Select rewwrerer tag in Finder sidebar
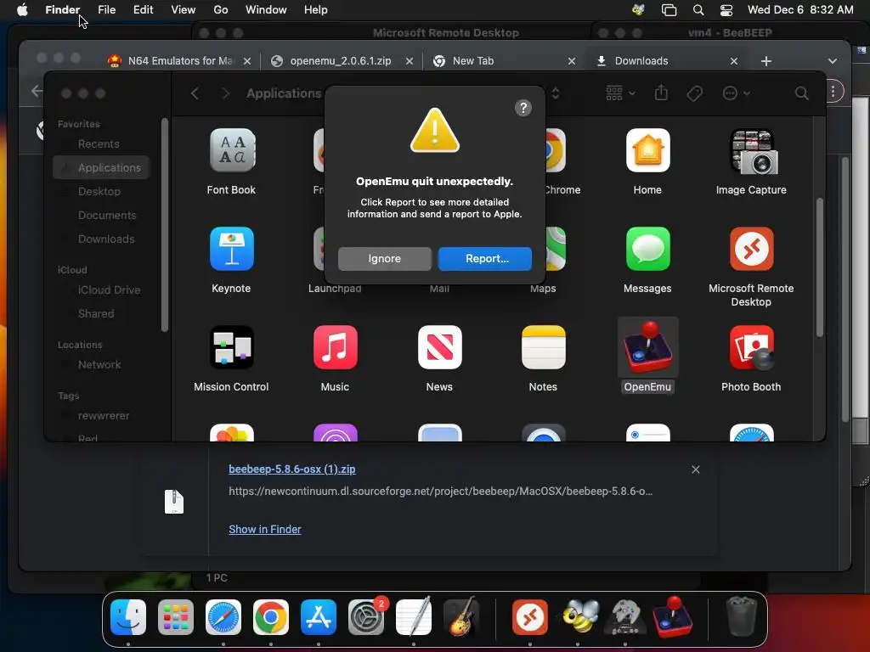The height and width of the screenshot is (652, 870). coord(104,416)
